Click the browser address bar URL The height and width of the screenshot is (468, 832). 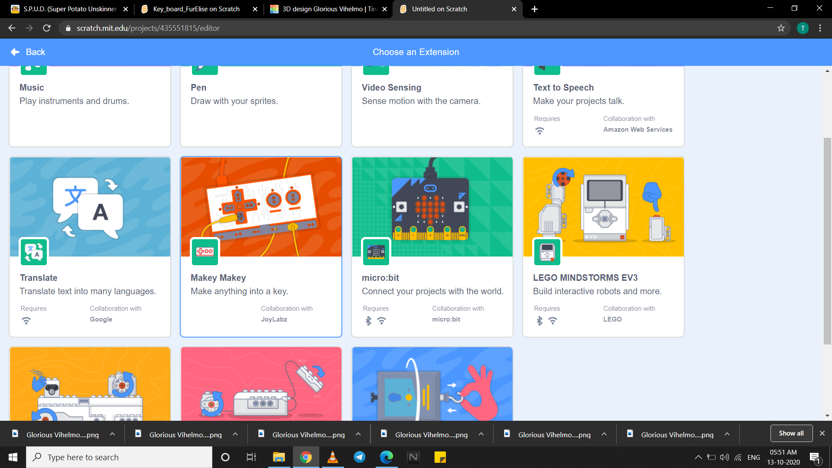148,28
